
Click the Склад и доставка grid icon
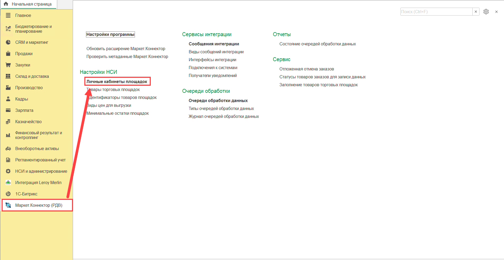coord(8,76)
